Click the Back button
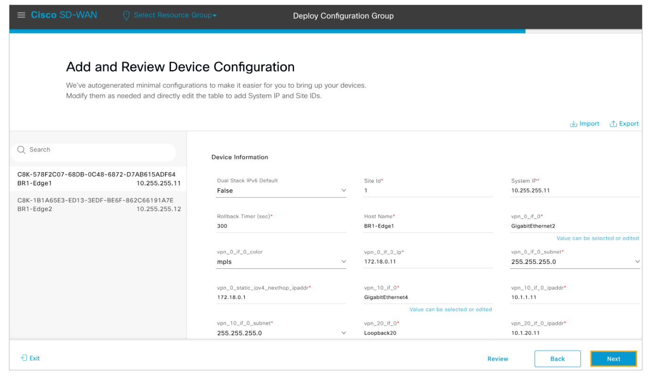 click(x=557, y=359)
